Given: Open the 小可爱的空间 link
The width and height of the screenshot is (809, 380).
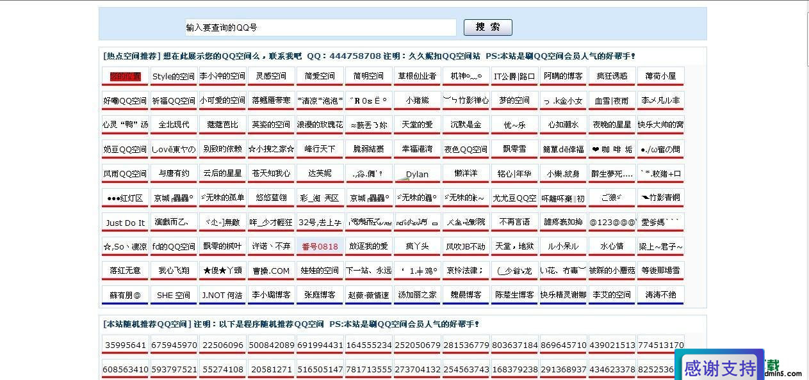Looking at the screenshot, I should pos(222,100).
